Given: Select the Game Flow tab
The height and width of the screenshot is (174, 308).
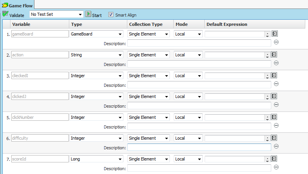Looking at the screenshot, I should click(x=18, y=4).
